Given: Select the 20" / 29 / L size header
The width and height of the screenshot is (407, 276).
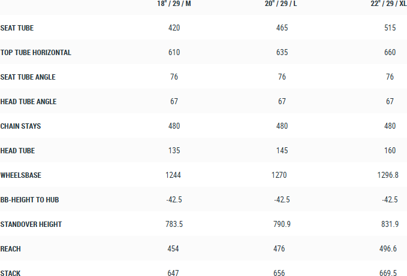Looking at the screenshot, I should click(282, 4).
